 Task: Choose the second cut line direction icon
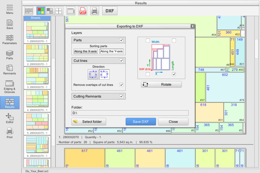coord(104,74)
